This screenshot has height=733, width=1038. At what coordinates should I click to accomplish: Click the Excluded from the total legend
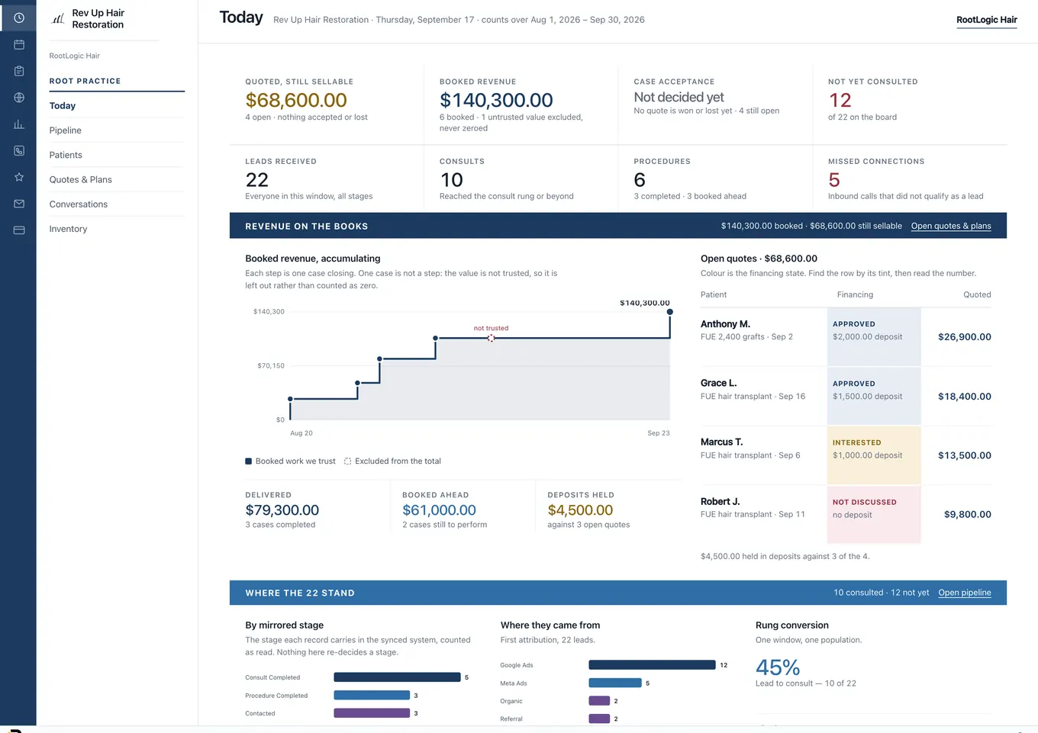coord(392,461)
